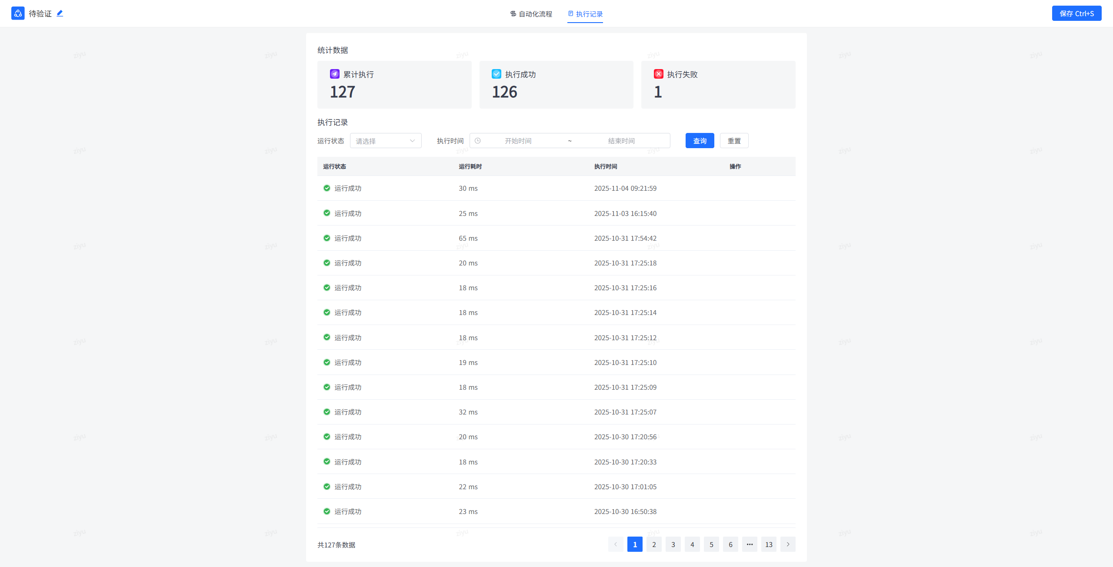Click the blue checkmark 执行成功 icon

tap(496, 74)
